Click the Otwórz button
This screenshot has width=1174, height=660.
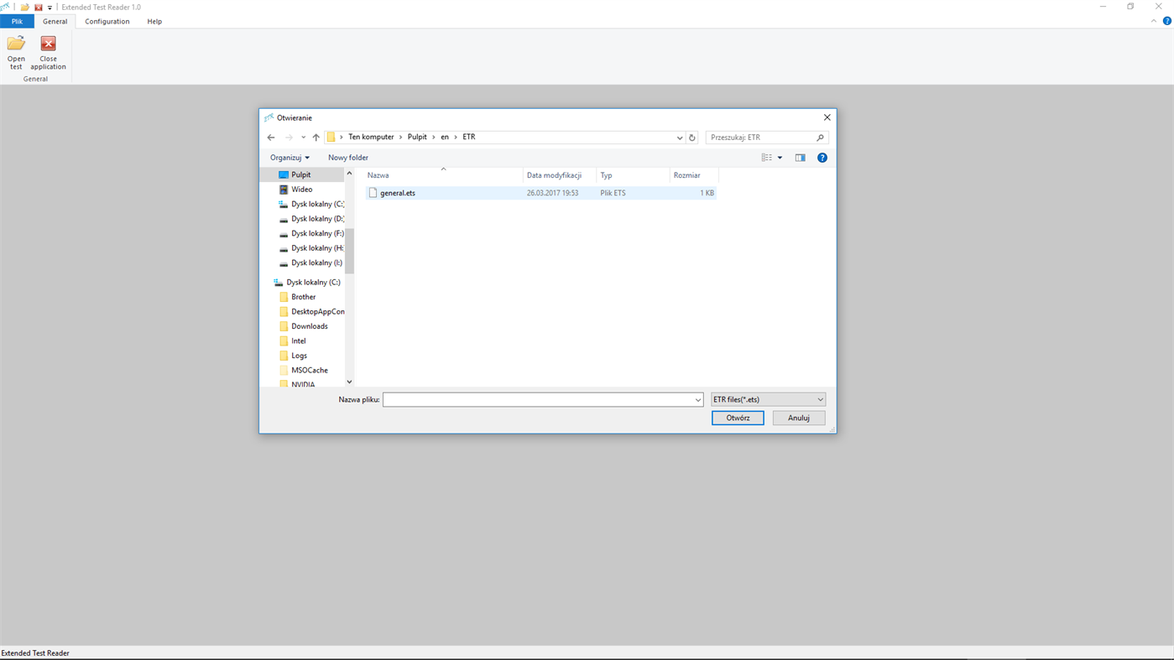point(737,418)
